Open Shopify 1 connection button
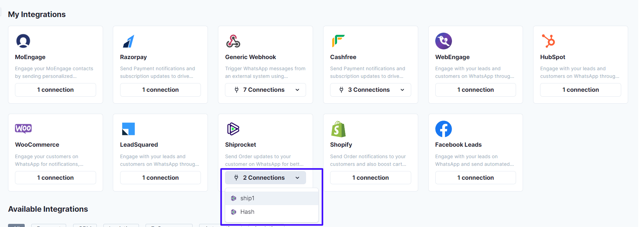The width and height of the screenshot is (640, 227). [x=370, y=178]
